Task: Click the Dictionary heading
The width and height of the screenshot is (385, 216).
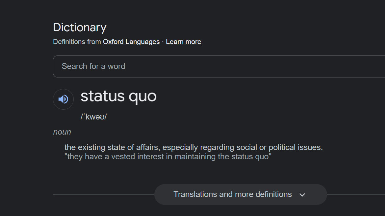Action: pos(80,27)
